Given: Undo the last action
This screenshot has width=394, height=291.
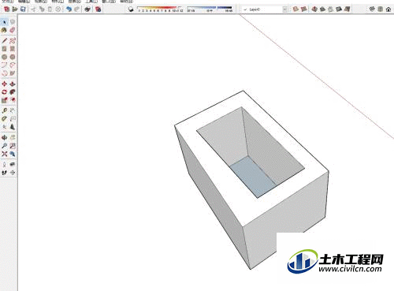Looking at the screenshot, I should [69, 9].
